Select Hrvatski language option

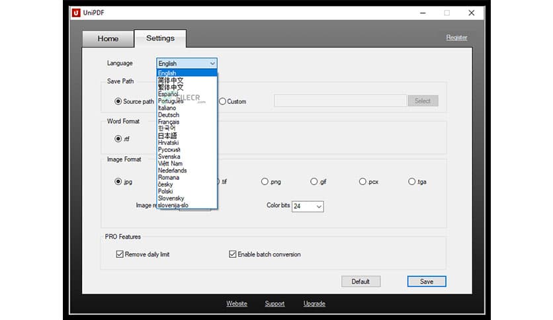(187, 143)
